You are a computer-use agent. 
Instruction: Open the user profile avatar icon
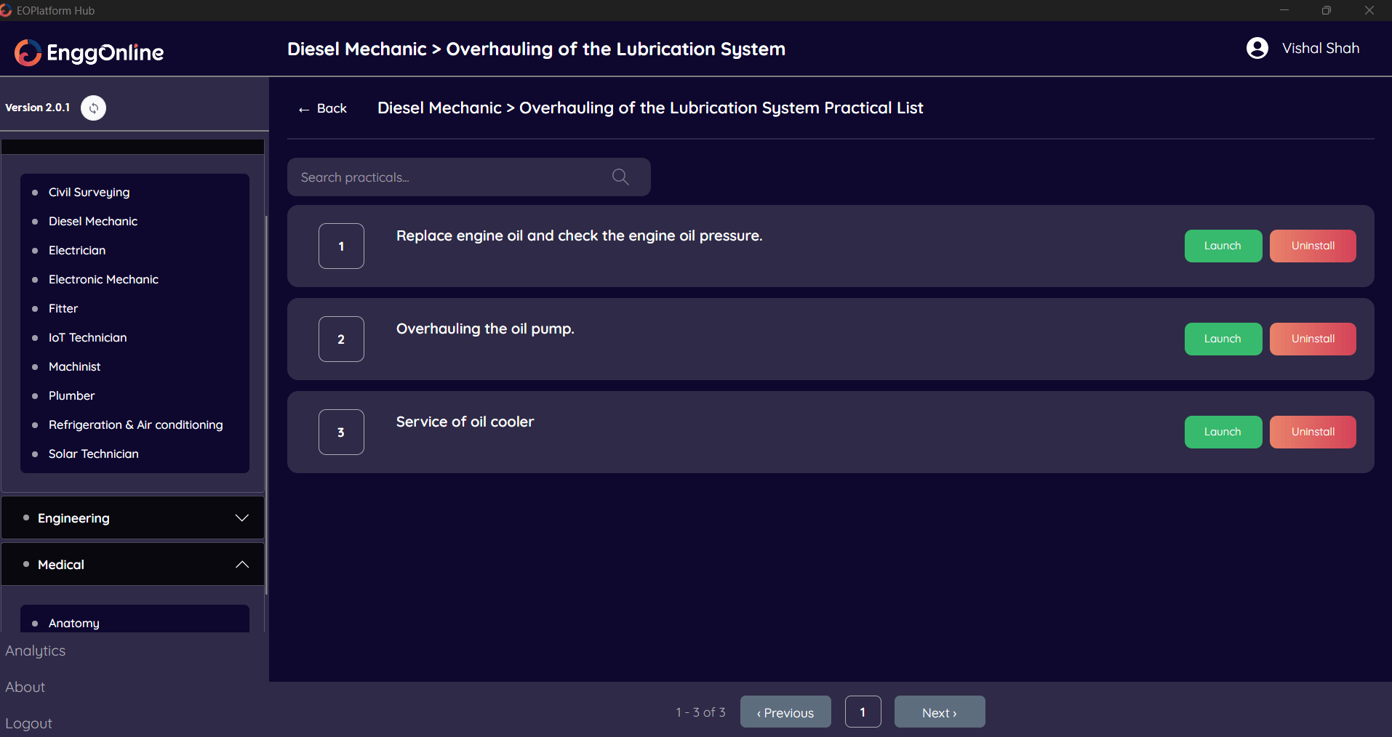pyautogui.click(x=1257, y=48)
